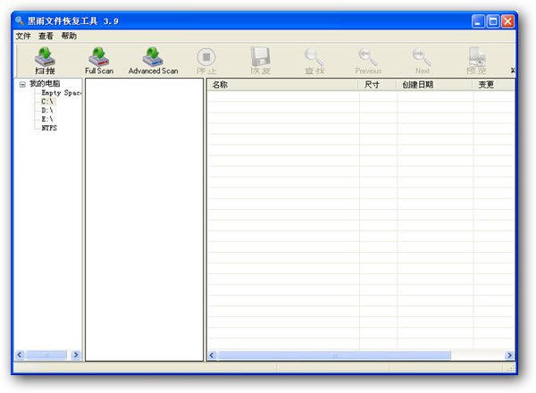Go to Next search result
The height and width of the screenshot is (393, 536).
pyautogui.click(x=423, y=60)
